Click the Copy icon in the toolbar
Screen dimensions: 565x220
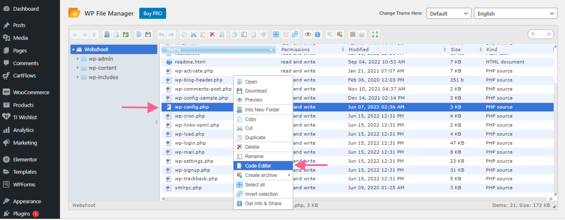coord(184,34)
